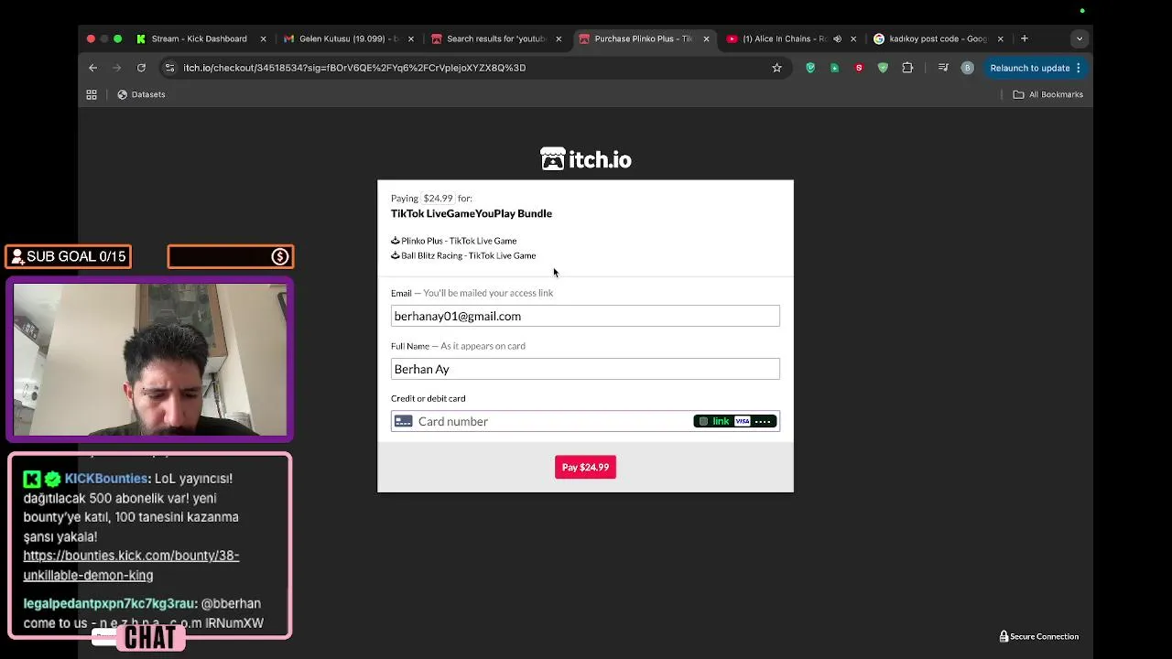Image resolution: width=1172 pixels, height=659 pixels.
Task: Open site information icon in address bar
Action: tap(169, 68)
